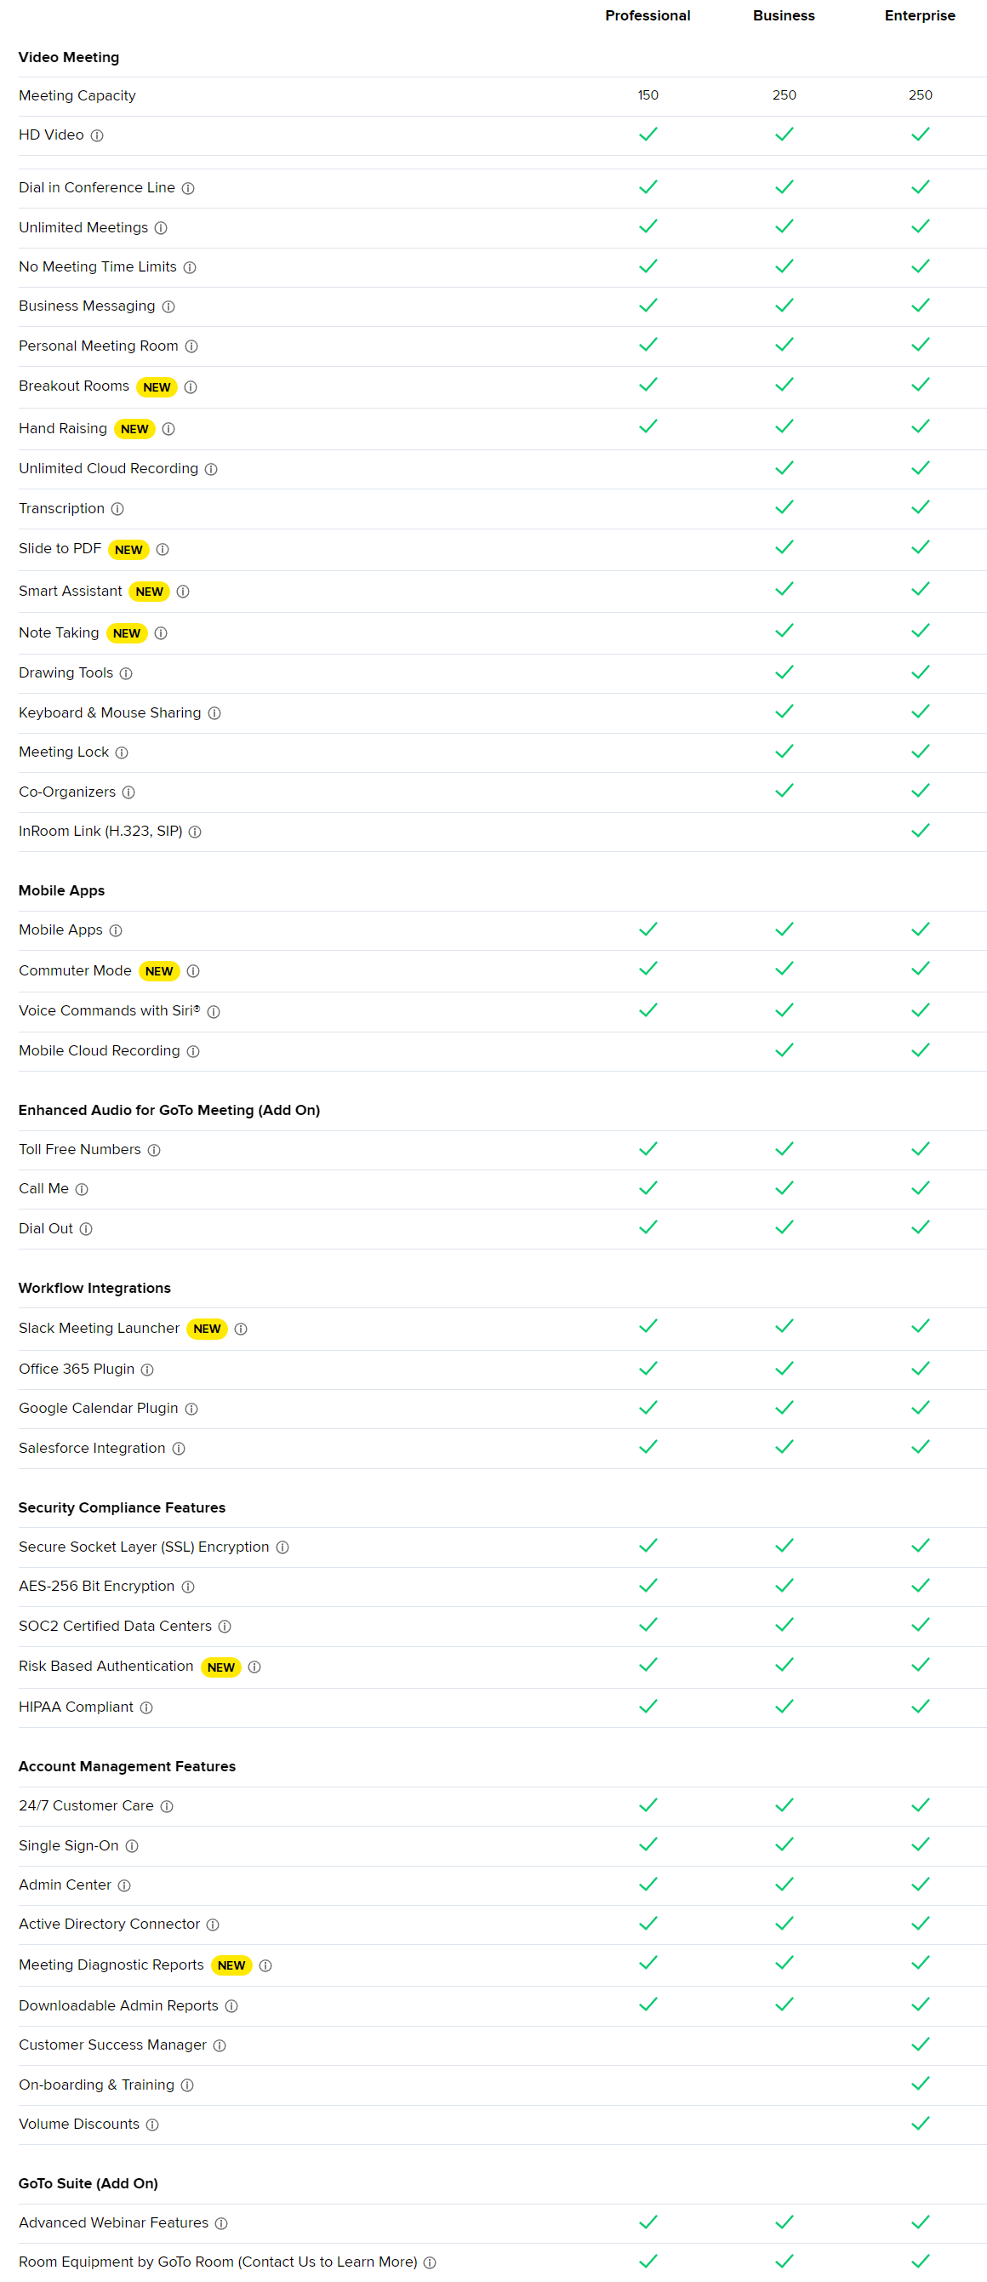Select the Professional plan column header
987x2282 pixels.
[648, 16]
